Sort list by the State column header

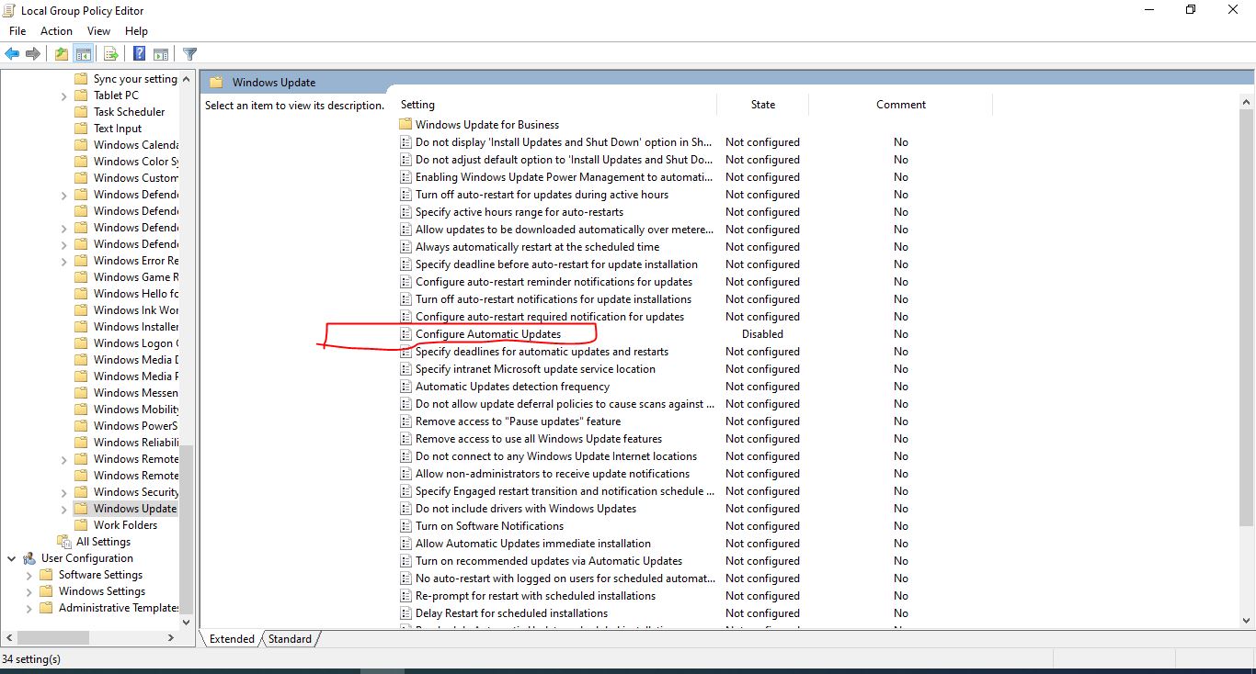(x=762, y=105)
